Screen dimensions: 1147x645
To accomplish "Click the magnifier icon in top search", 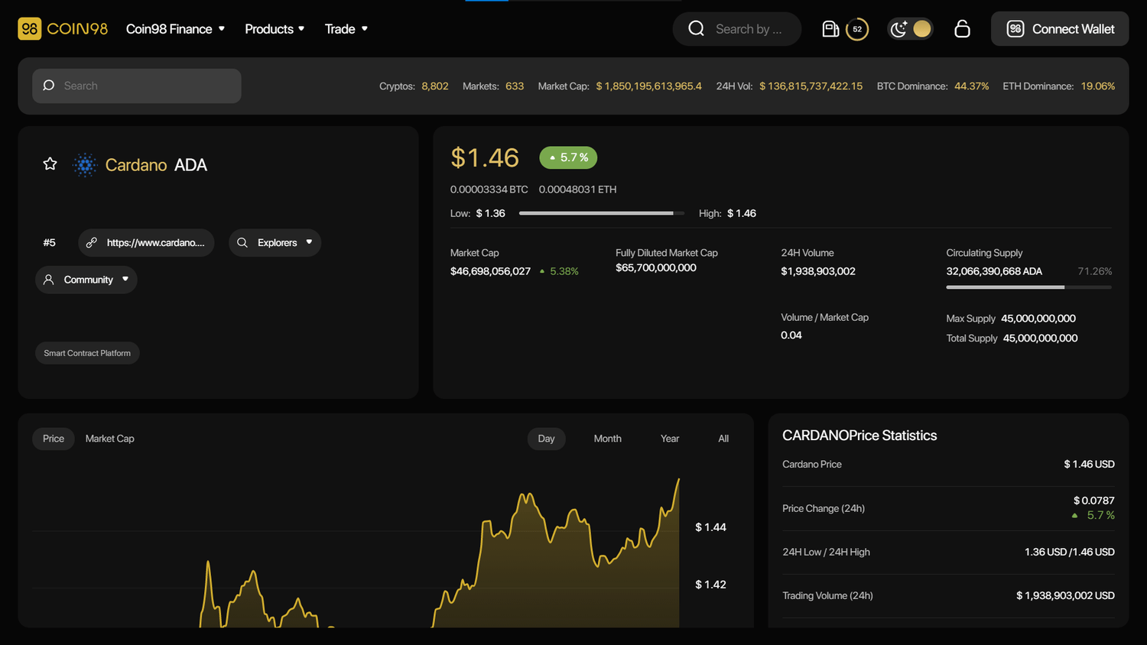I will pyautogui.click(x=696, y=28).
